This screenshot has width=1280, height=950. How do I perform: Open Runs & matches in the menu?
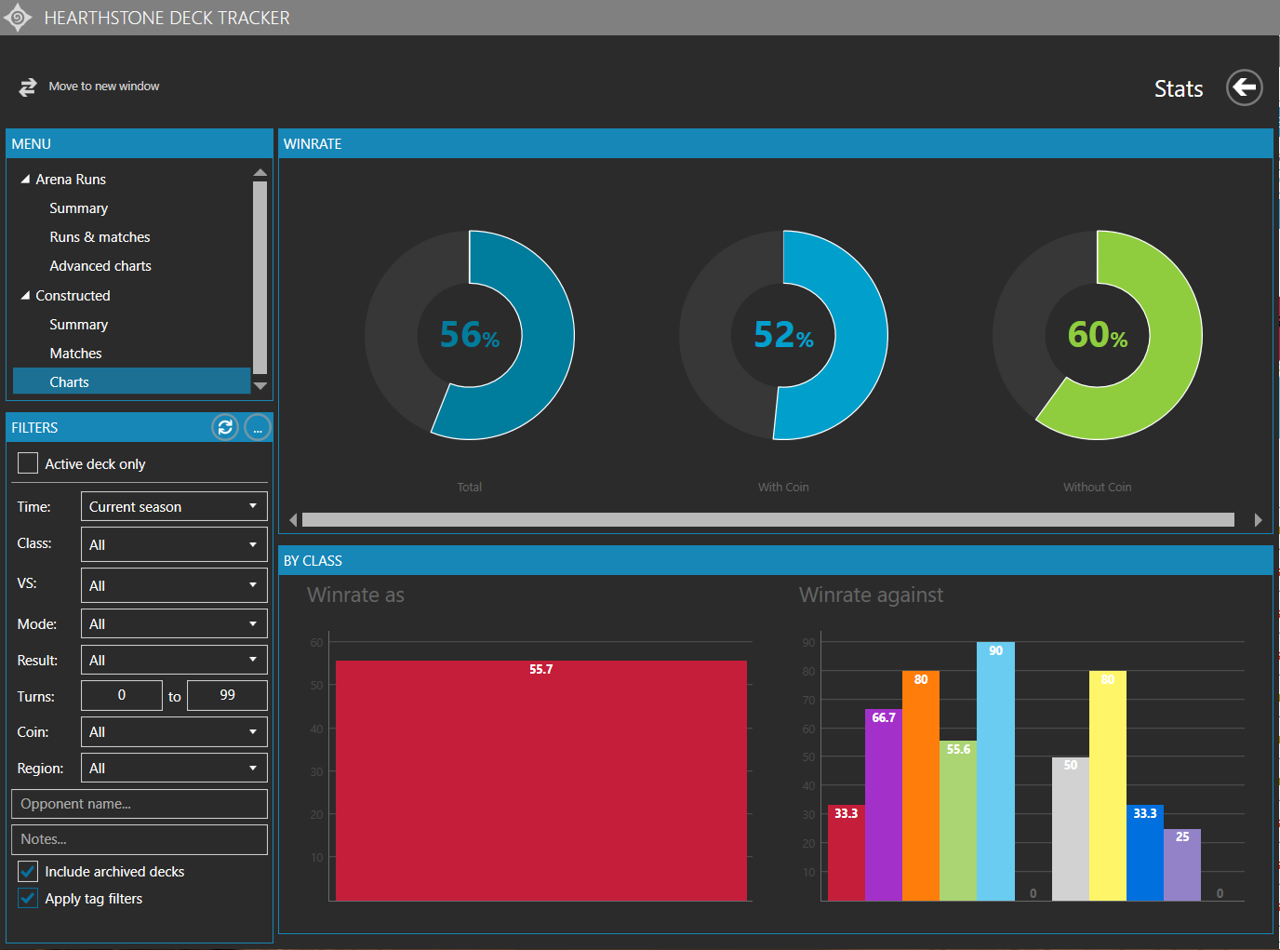point(100,237)
